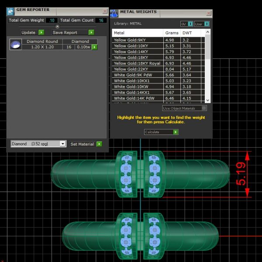Toggle the User library switch
This screenshot has width=262, height=262.
[207, 24]
